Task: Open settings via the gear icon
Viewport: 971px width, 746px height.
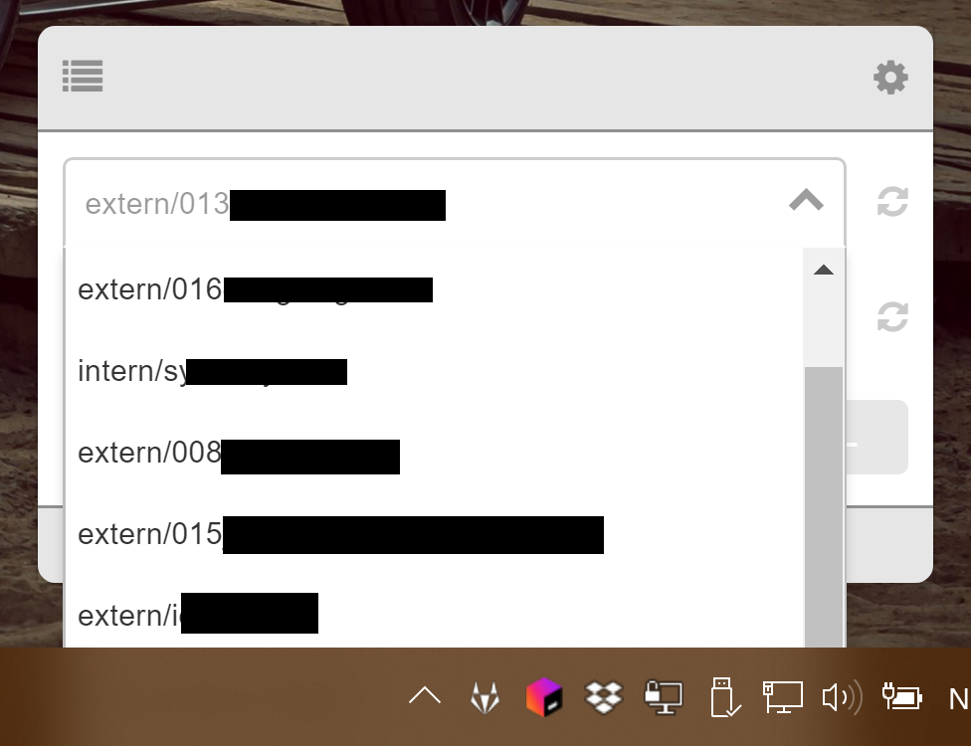Action: tap(890, 78)
